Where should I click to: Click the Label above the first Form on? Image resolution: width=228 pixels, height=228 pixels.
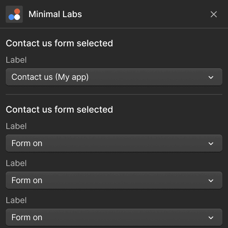click(16, 126)
